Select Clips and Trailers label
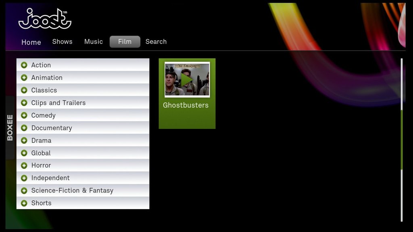 click(x=58, y=103)
